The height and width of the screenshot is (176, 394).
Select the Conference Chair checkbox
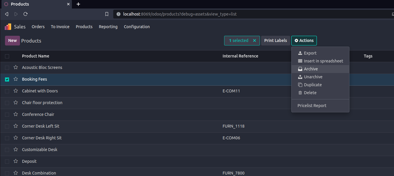(7, 115)
